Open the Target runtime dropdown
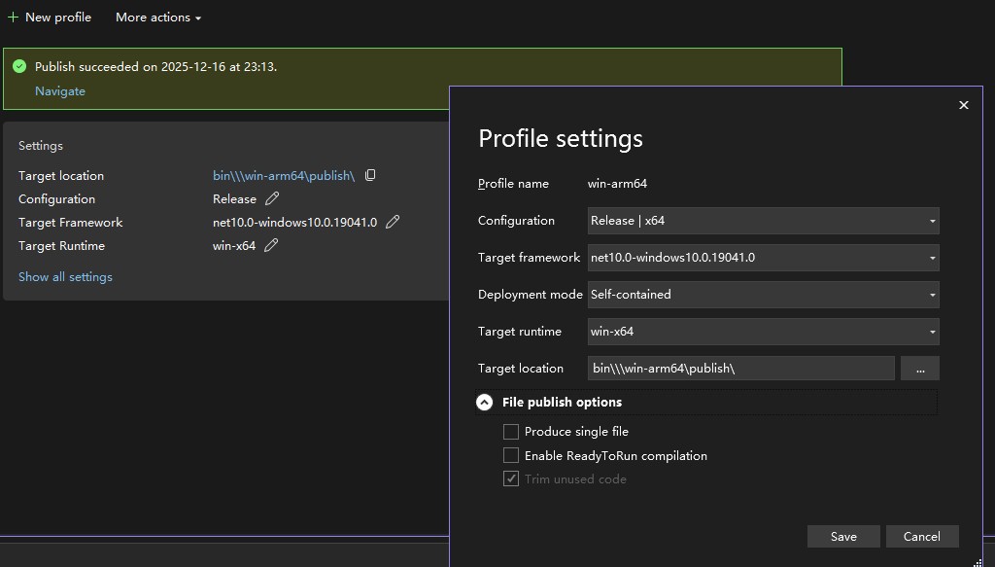Image resolution: width=995 pixels, height=567 pixels. (x=763, y=332)
